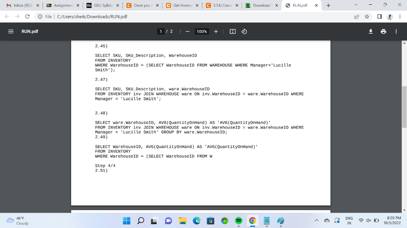Go back with the browser back arrow
Viewport: 407px width, 228px height.
point(7,17)
